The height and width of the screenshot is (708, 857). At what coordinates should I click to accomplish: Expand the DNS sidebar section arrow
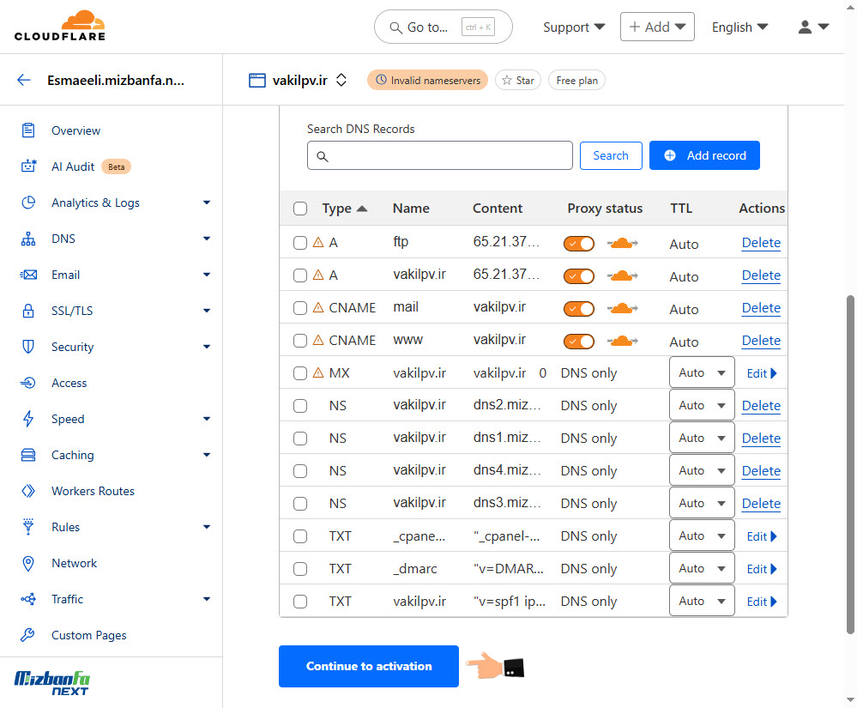207,239
